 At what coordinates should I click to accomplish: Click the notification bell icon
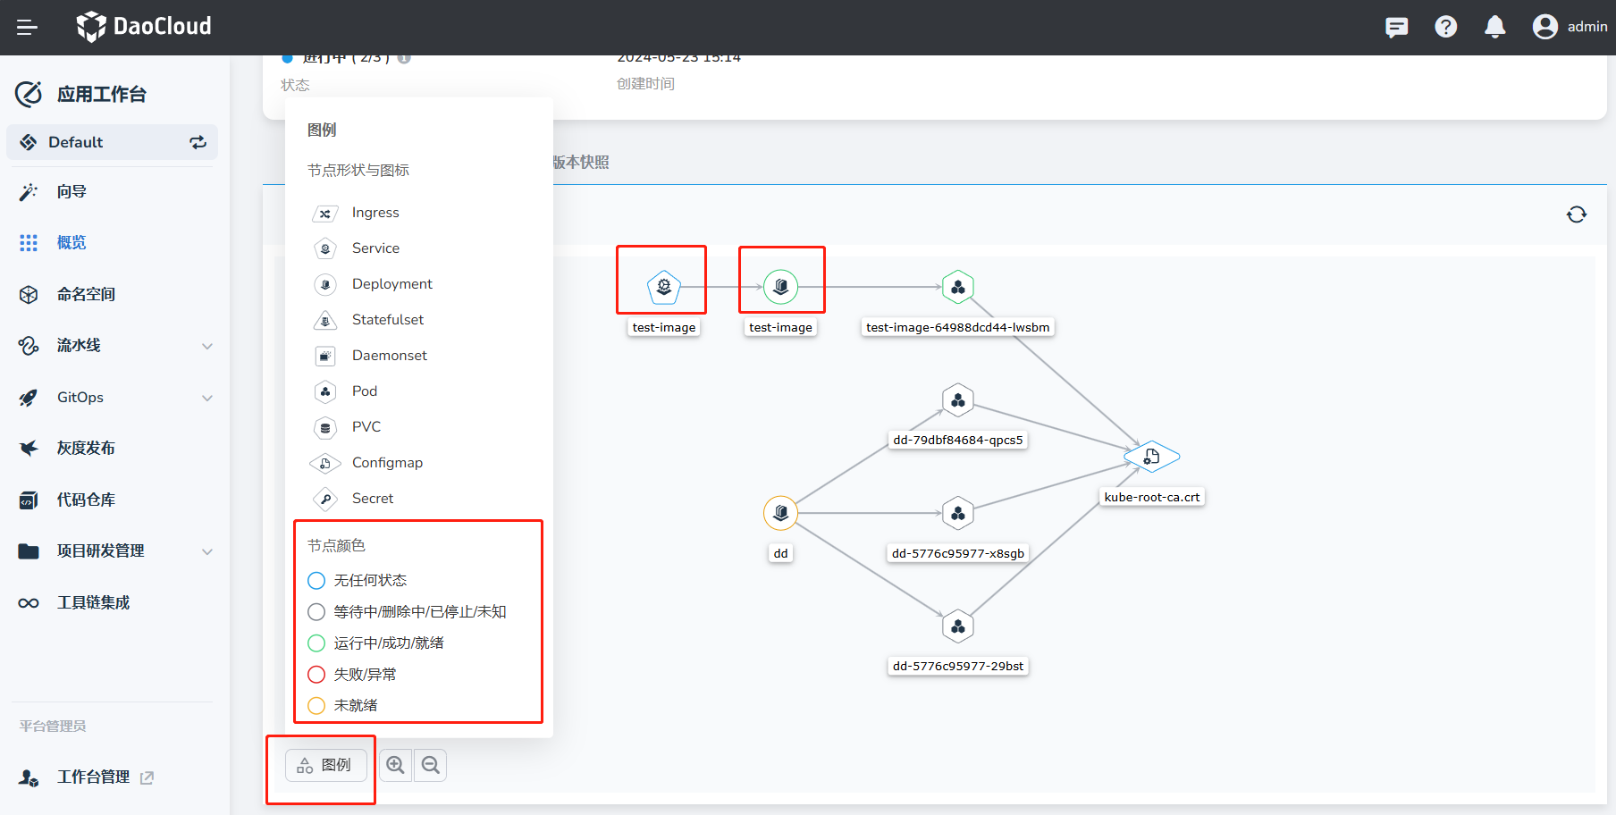pyautogui.click(x=1494, y=28)
